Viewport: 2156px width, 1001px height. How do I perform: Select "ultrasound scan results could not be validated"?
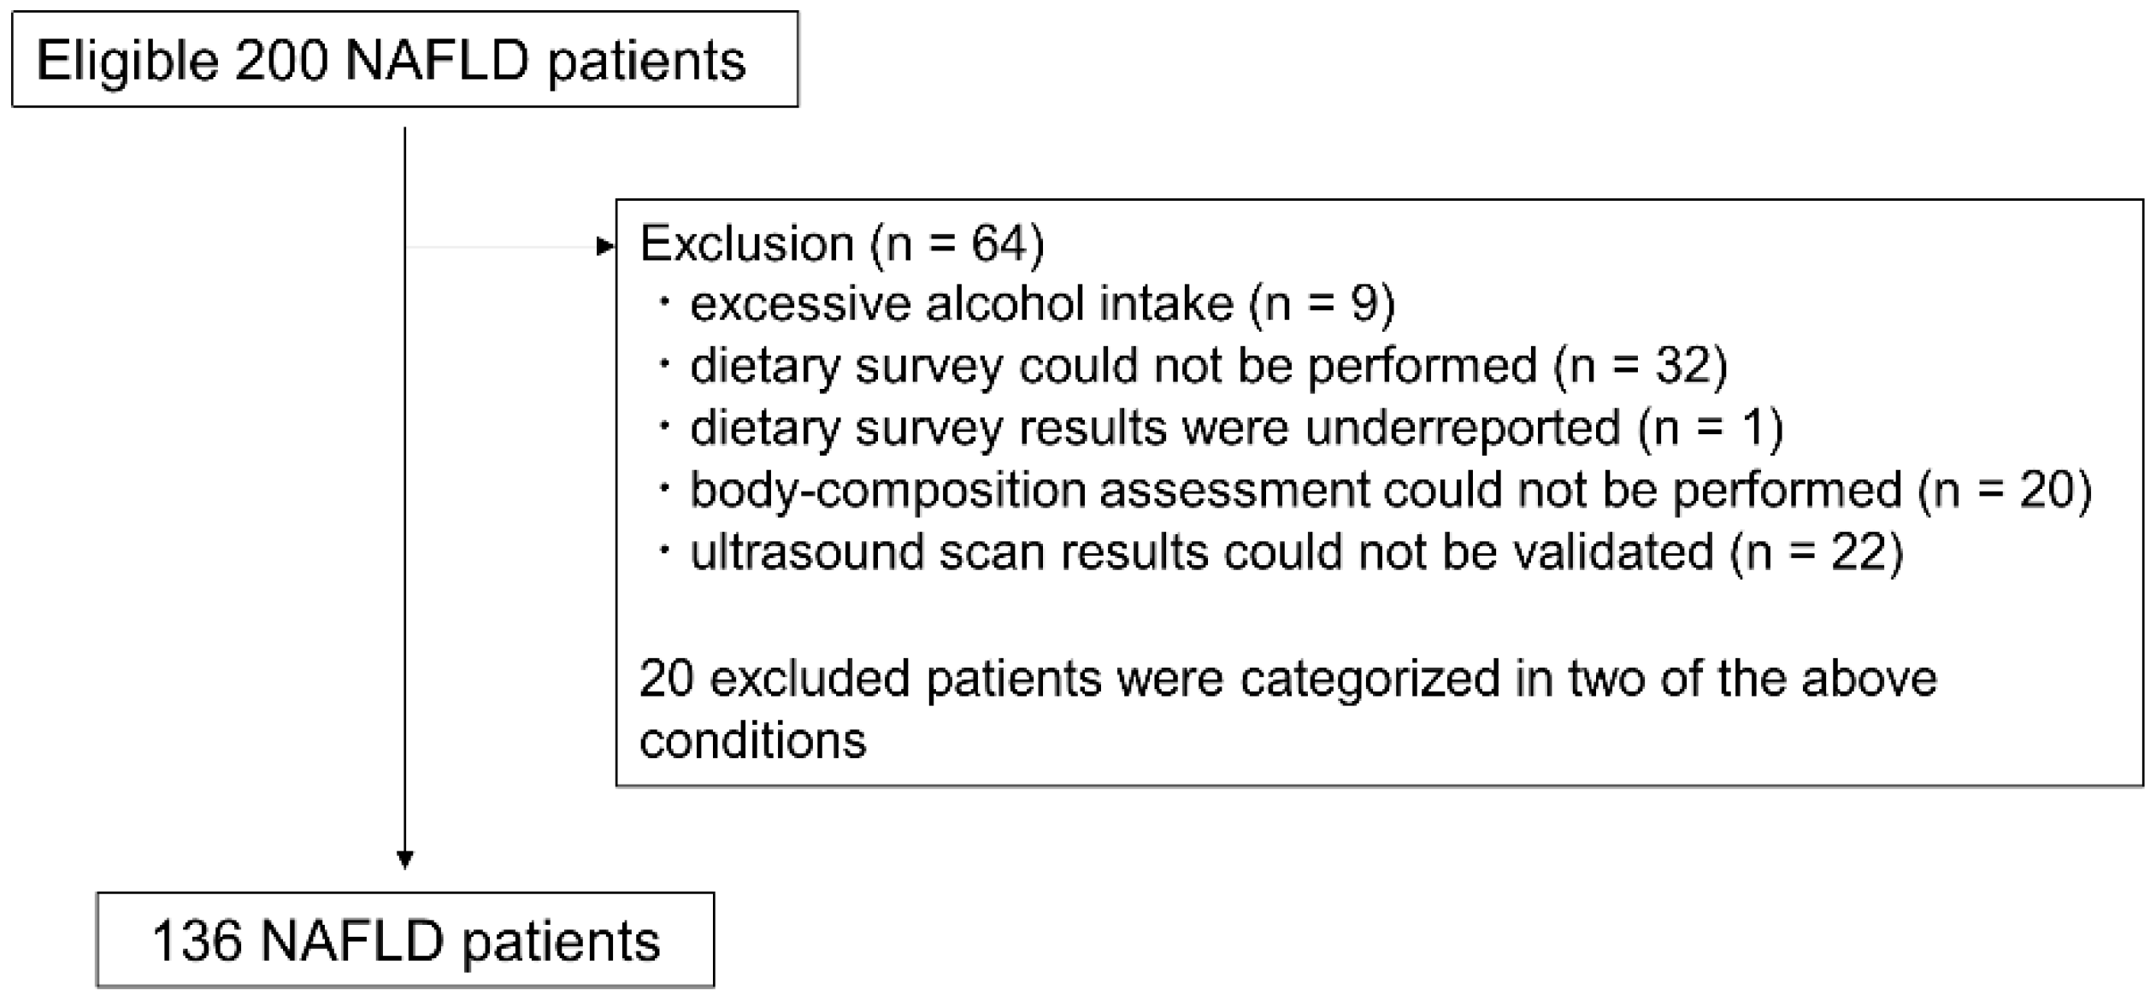(x=1201, y=551)
